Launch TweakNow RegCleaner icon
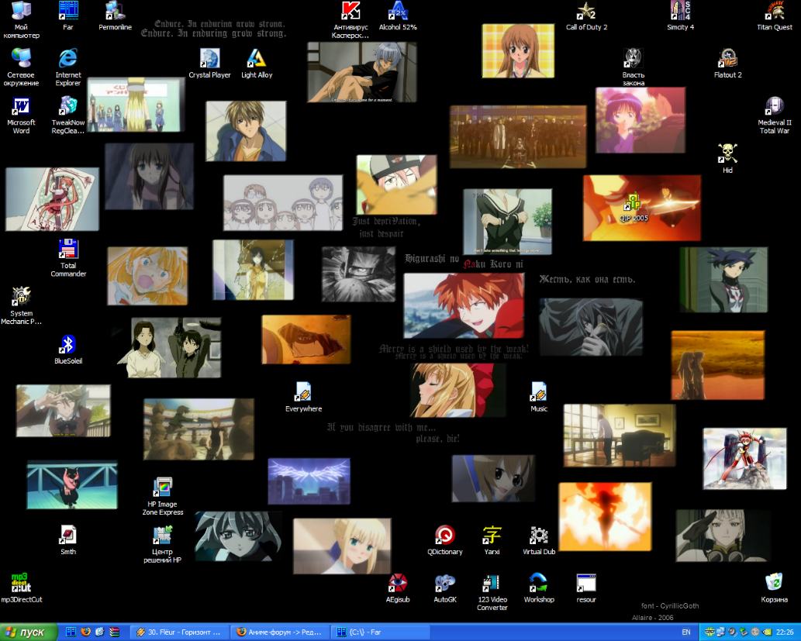This screenshot has width=801, height=641. pos(68,115)
